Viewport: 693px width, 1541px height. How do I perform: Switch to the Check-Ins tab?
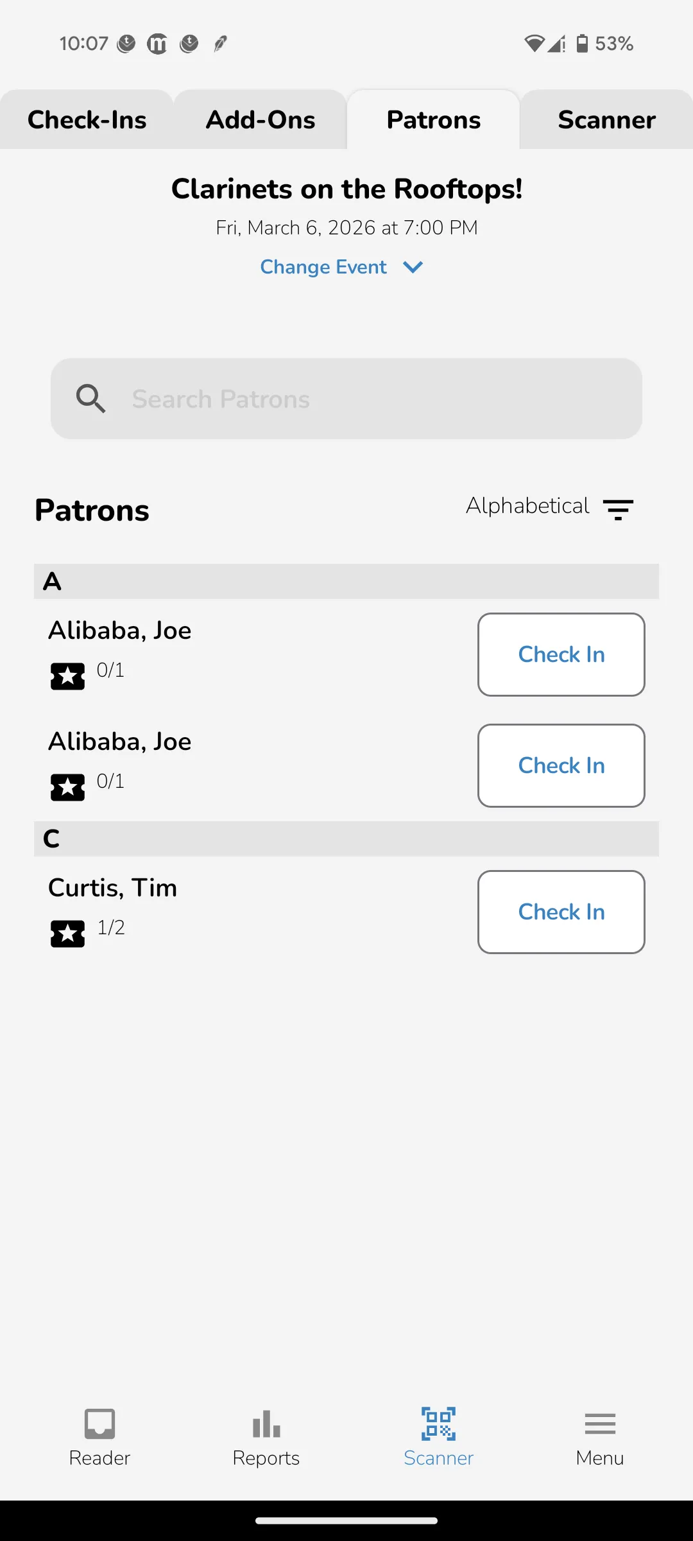click(87, 120)
